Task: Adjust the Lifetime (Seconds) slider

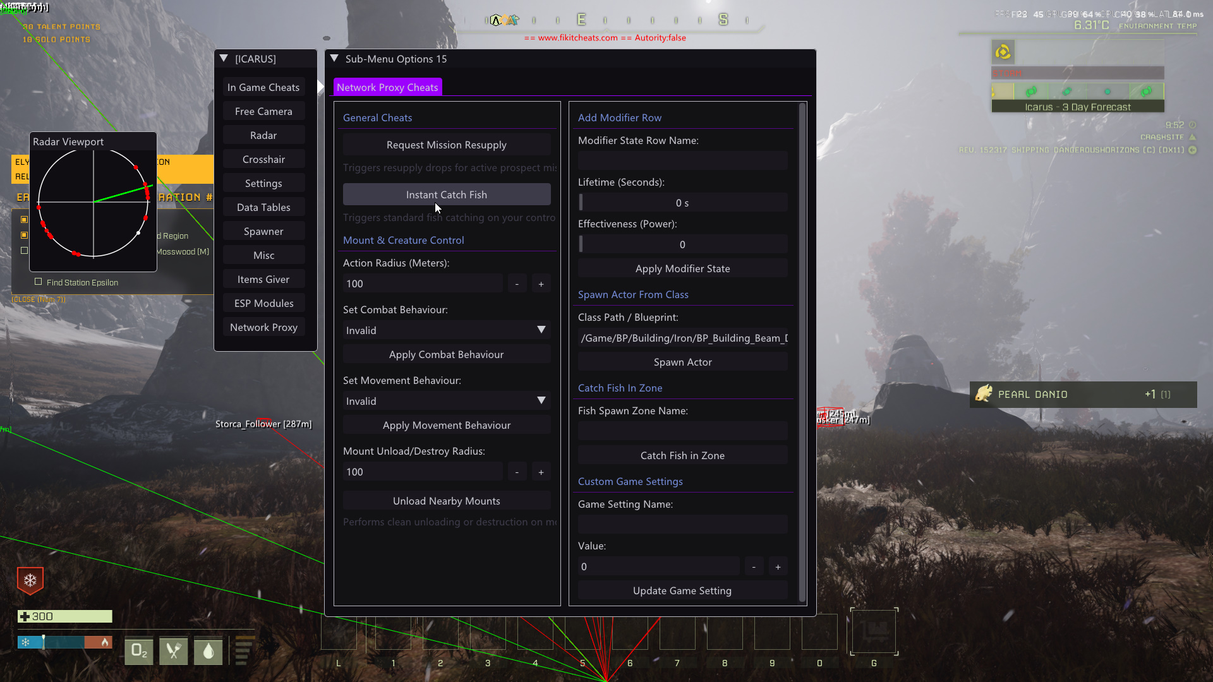Action: tap(682, 203)
